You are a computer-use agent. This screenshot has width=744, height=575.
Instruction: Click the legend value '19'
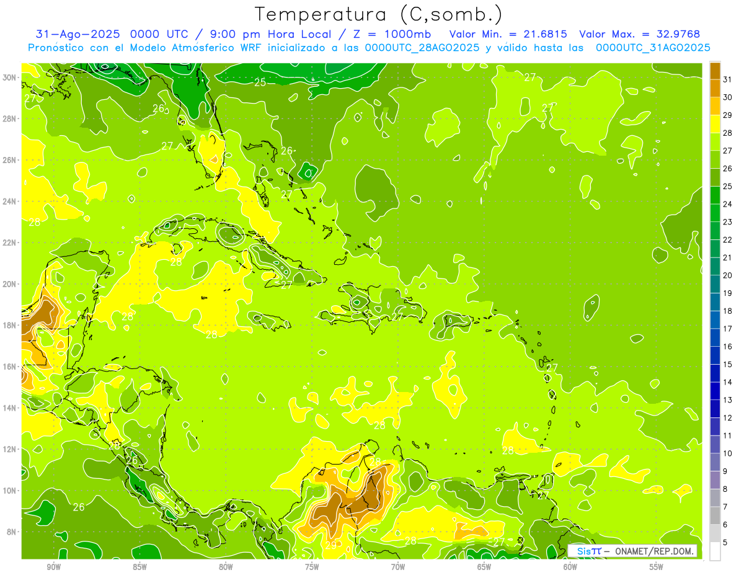(728, 293)
